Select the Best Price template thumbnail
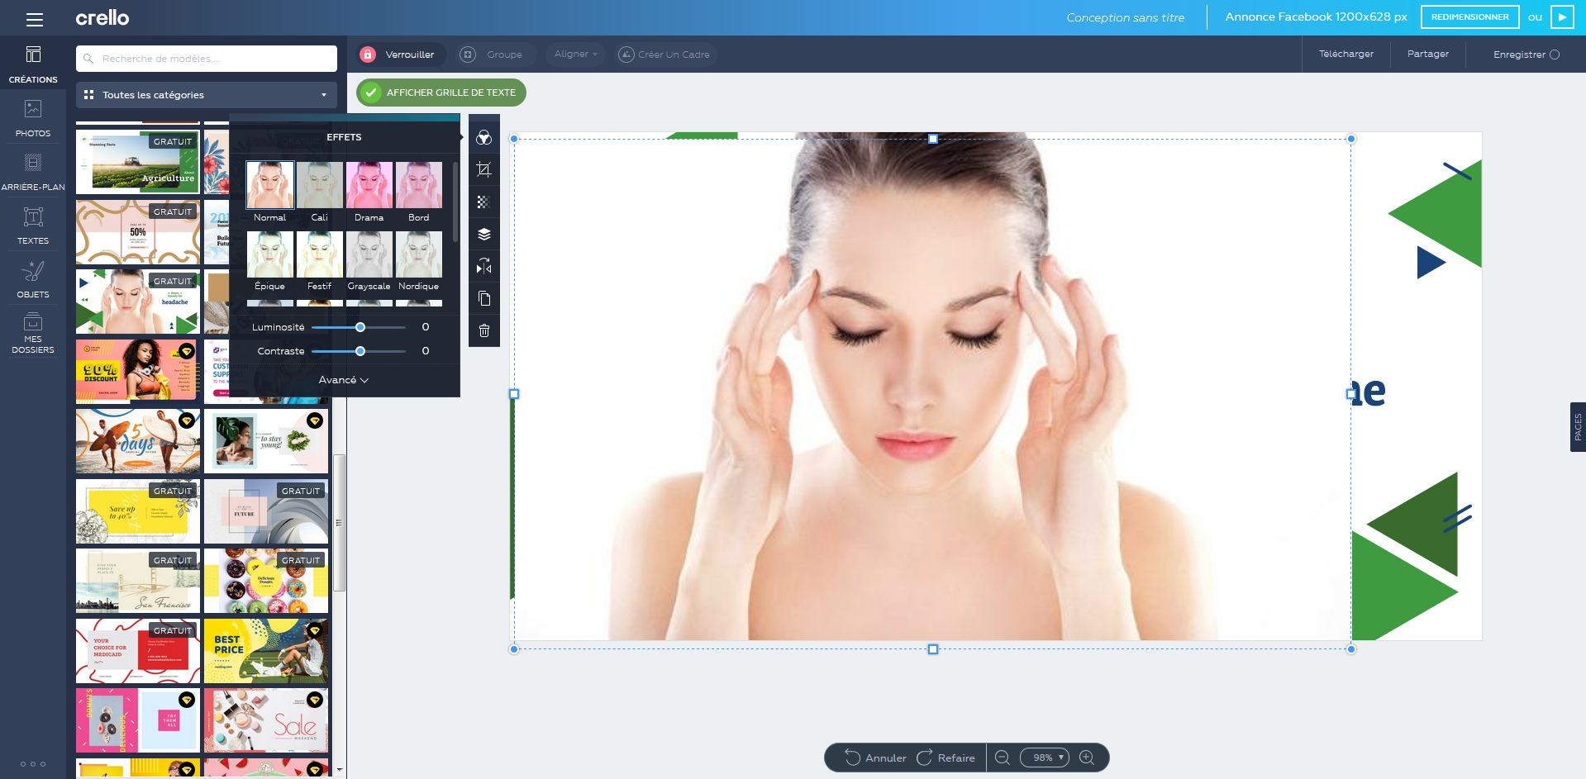 pos(266,651)
